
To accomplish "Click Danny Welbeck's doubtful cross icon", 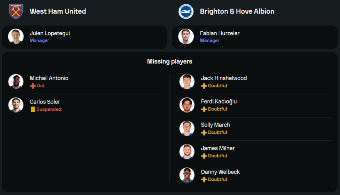I will pos(204,179).
